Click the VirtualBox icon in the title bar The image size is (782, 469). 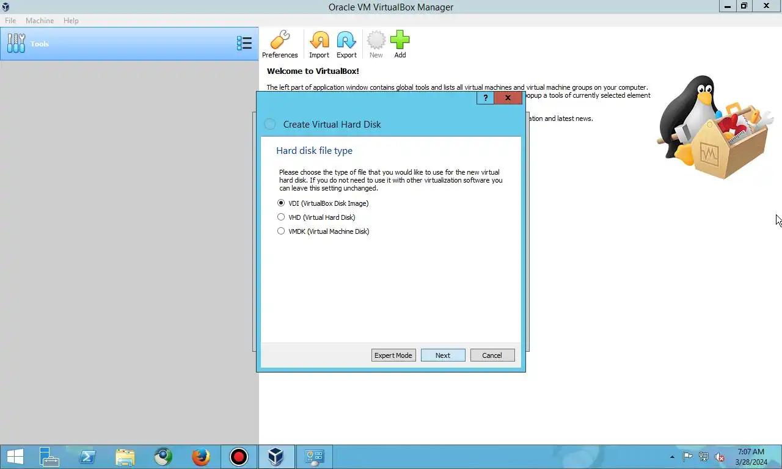coord(7,7)
